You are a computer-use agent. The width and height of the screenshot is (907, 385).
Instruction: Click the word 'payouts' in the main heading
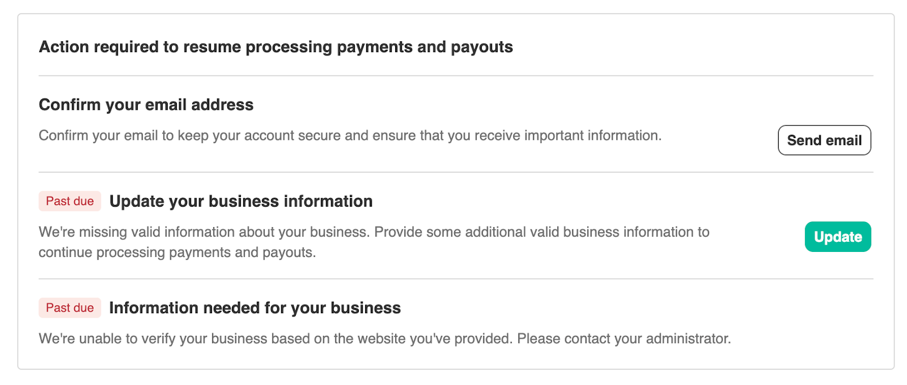click(481, 47)
